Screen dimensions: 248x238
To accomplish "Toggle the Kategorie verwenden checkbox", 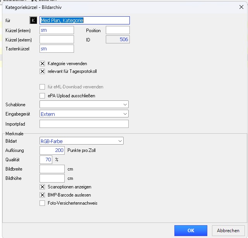I will (x=42, y=64).
